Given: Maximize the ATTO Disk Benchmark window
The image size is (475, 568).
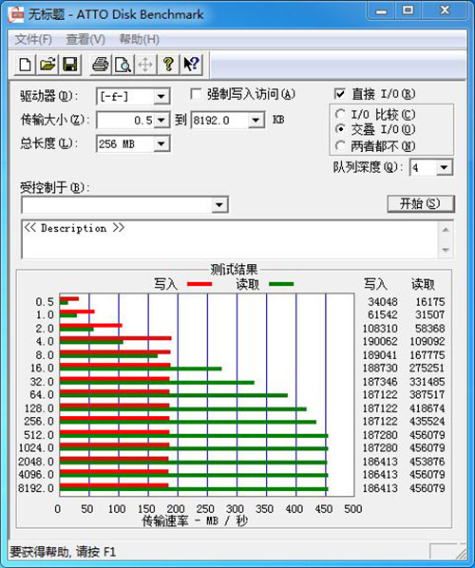Looking at the screenshot, I should (408, 11).
